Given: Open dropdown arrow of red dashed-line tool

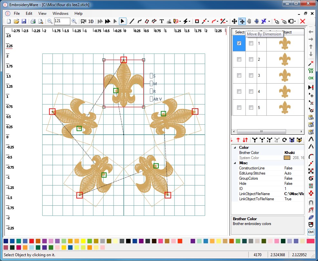Looking at the screenshot, I should pyautogui.click(x=208, y=21).
